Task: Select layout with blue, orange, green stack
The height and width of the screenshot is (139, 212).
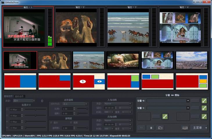Action: coord(192,81)
